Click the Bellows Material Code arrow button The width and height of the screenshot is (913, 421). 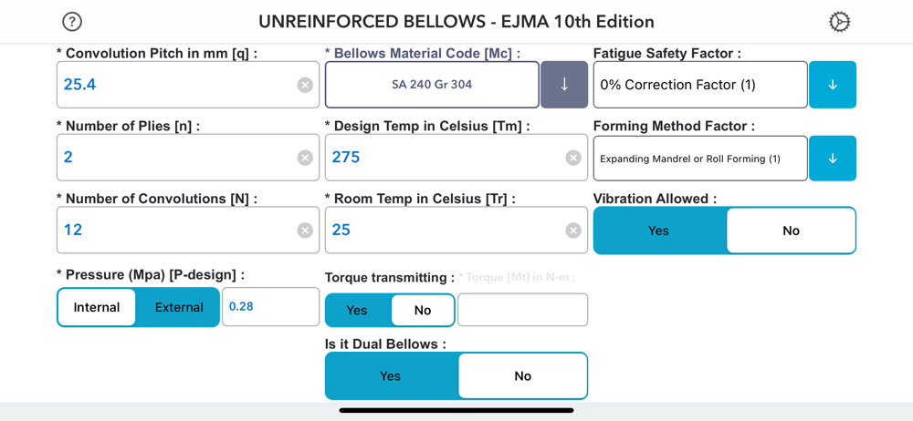tap(564, 85)
